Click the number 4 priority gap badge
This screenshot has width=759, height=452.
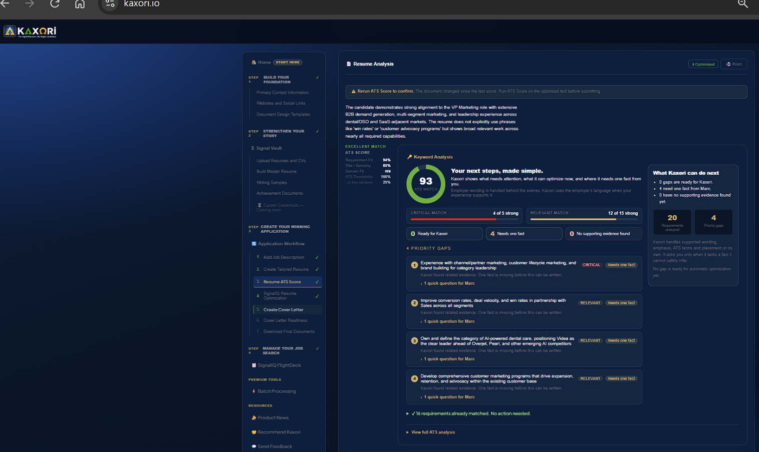pyautogui.click(x=414, y=379)
